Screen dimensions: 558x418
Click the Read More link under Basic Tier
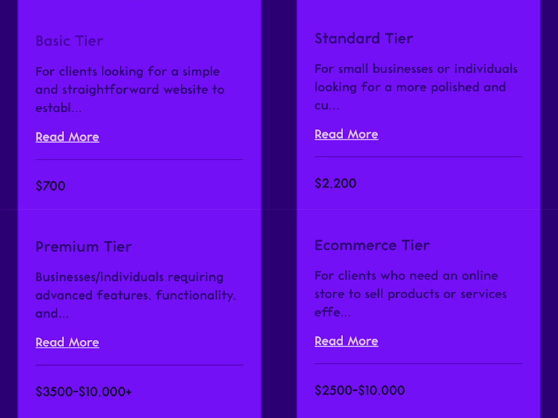coord(67,137)
